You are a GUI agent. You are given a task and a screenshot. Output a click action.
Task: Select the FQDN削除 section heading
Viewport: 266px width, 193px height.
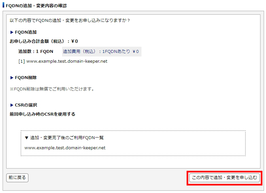click(26, 78)
